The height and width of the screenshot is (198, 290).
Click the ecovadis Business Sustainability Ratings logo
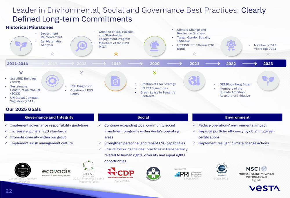tap(56, 173)
